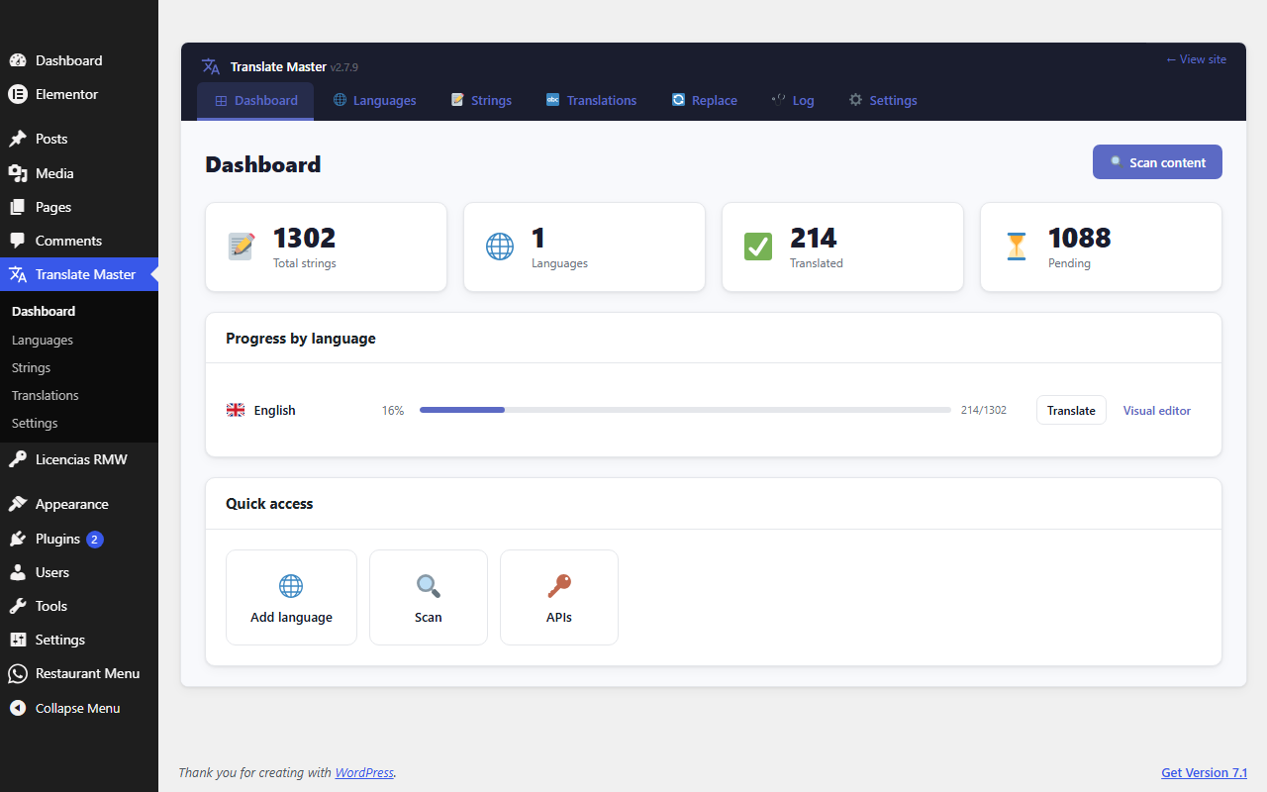The width and height of the screenshot is (1267, 792).
Task: Click the v2.7.9 version label
Action: tap(344, 67)
